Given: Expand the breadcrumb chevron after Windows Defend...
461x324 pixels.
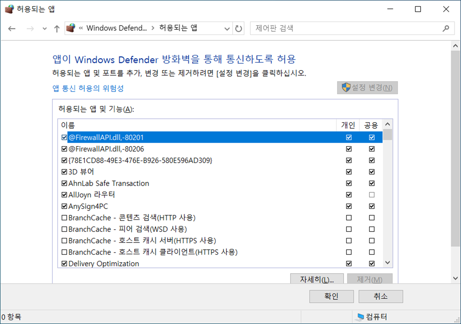Looking at the screenshot, I should (153, 28).
